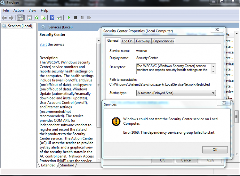The image size is (240, 176).
Task: Close the Services error dialog
Action: coord(224,103)
